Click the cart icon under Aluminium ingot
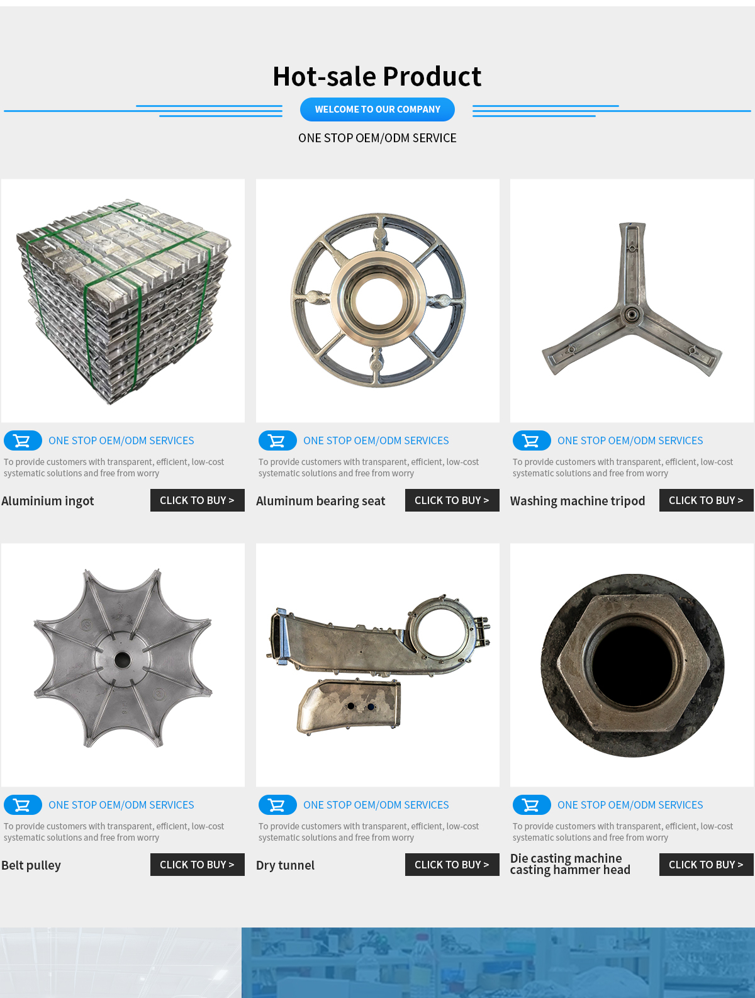This screenshot has width=755, height=998. 23,440
